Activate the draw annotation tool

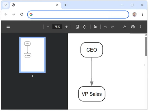pyautogui.click(x=95, y=27)
